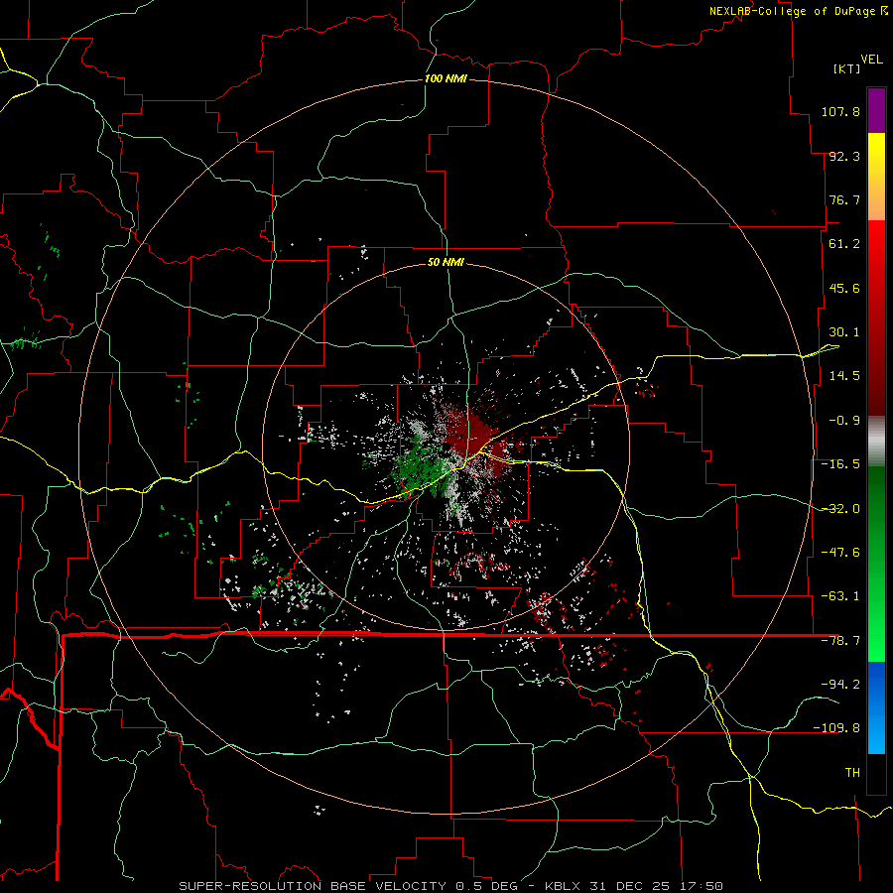Click the gray near-zero segment of color bar
Screen dimensions: 893x893
click(x=876, y=442)
